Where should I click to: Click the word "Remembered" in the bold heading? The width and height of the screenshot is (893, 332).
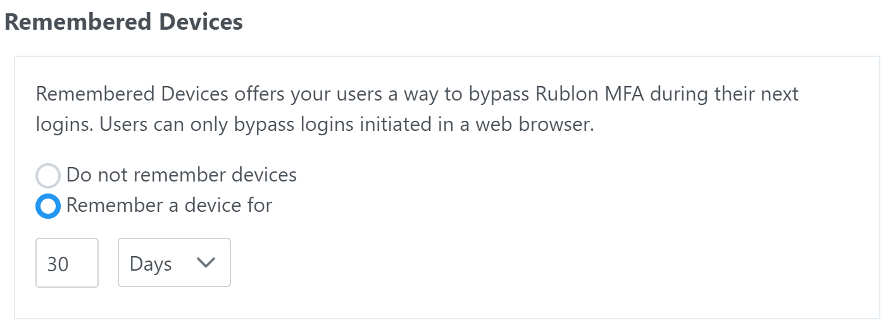[77, 22]
